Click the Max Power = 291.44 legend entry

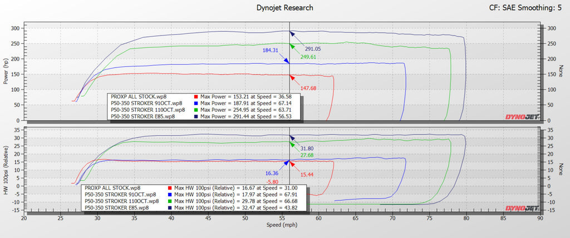click(x=249, y=117)
